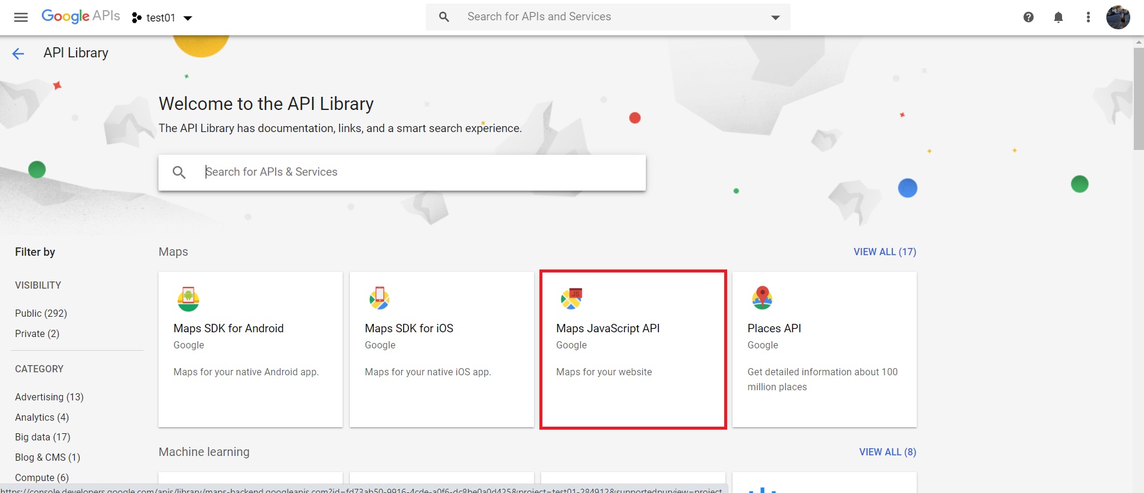Filter by Public visibility
This screenshot has width=1144, height=493.
(41, 313)
